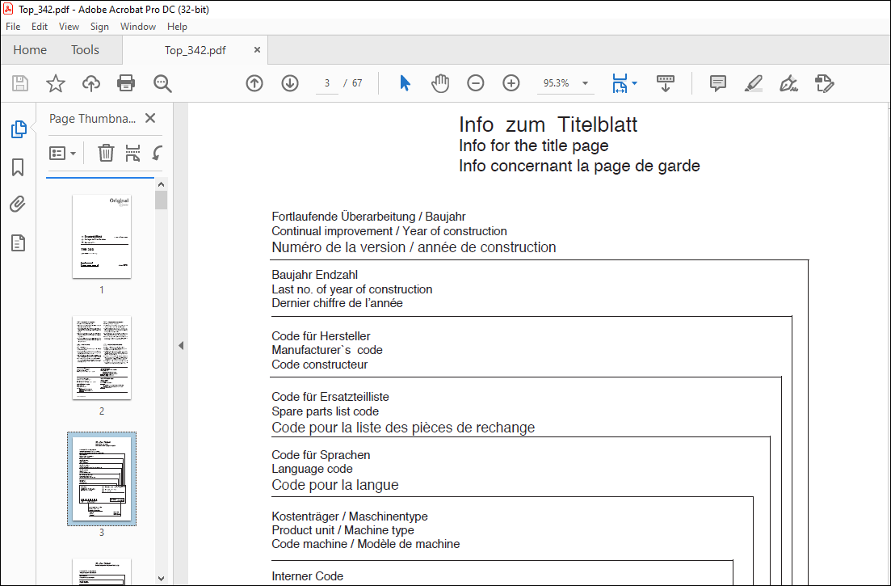This screenshot has width=891, height=586.
Task: Click 'Continual improvement / Year of construction' text
Action: pyautogui.click(x=389, y=231)
